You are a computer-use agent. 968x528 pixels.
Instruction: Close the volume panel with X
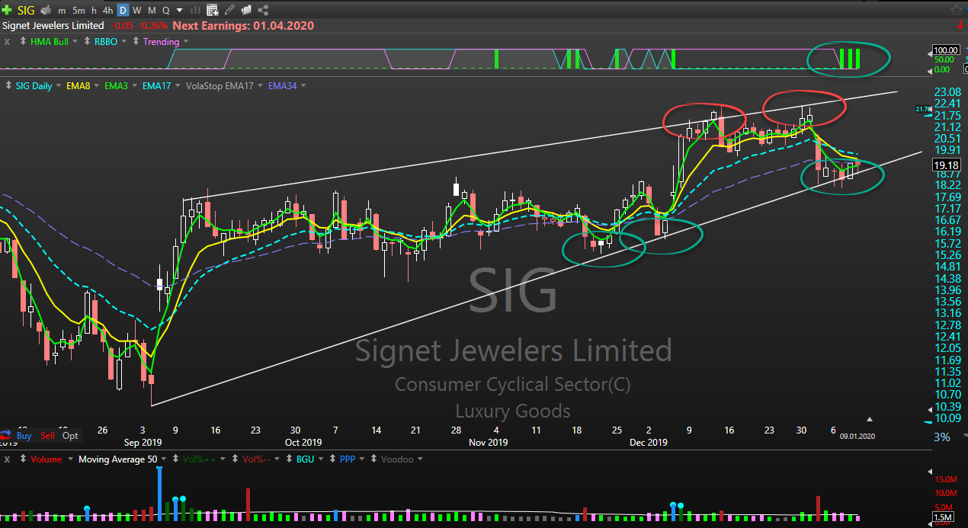pos(7,459)
